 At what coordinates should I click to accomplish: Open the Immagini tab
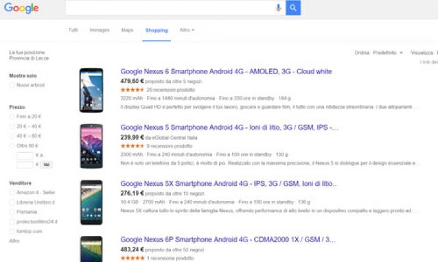pyautogui.click(x=99, y=30)
